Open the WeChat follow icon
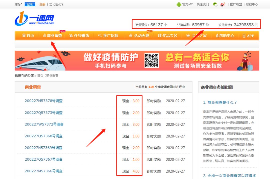This screenshot has height=179, width=270. click(215, 4)
